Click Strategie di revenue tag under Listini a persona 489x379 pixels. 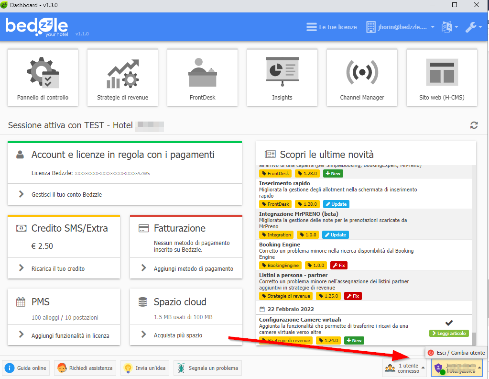(286, 296)
